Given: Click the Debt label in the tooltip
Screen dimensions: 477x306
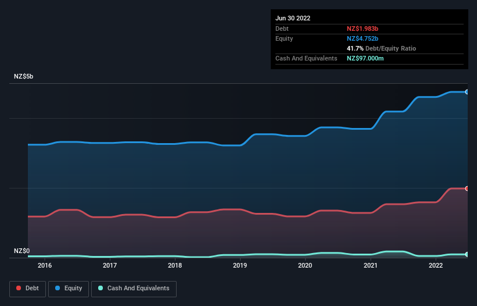Looking at the screenshot, I should 282,29.
